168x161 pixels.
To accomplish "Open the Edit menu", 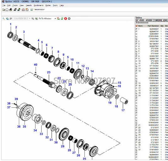I will (9, 5).
